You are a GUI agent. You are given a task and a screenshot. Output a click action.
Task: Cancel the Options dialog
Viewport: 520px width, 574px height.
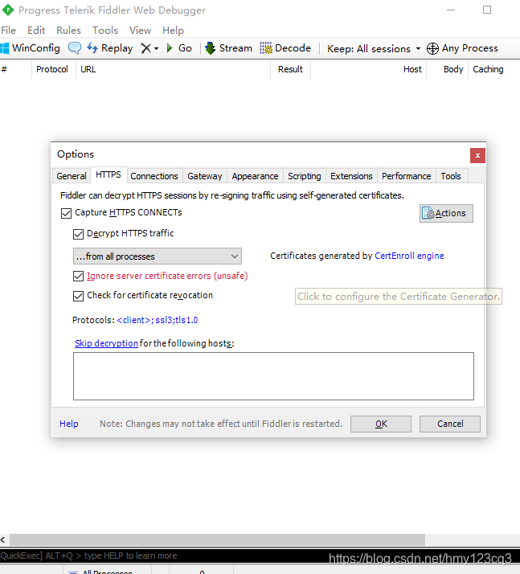[x=450, y=424]
